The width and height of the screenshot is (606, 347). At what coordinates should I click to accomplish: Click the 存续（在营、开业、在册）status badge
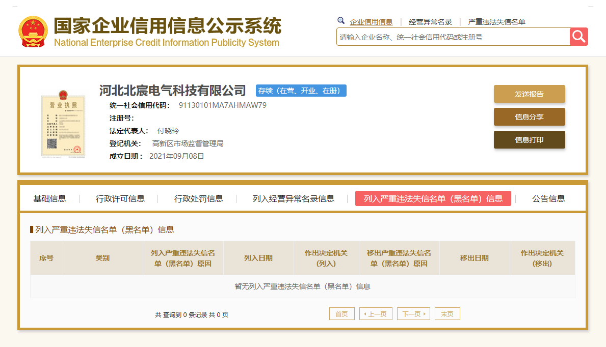point(301,91)
